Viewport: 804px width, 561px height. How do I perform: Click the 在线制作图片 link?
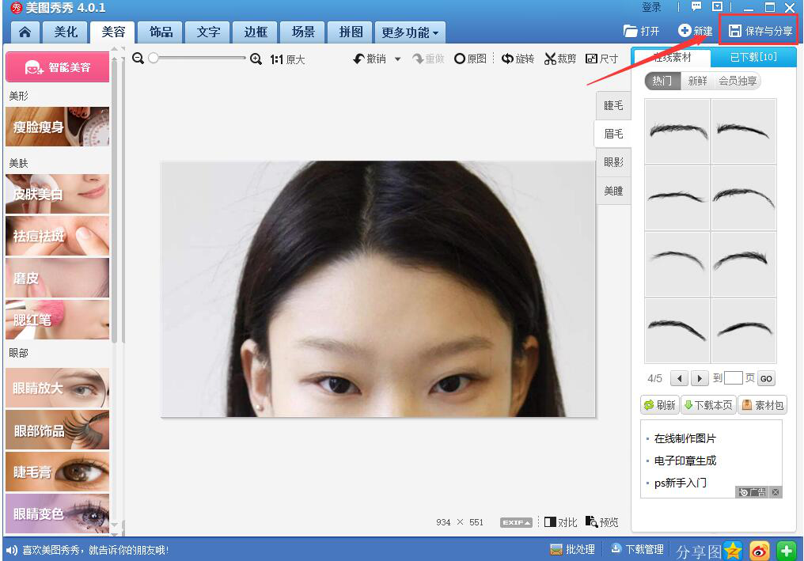click(685, 438)
